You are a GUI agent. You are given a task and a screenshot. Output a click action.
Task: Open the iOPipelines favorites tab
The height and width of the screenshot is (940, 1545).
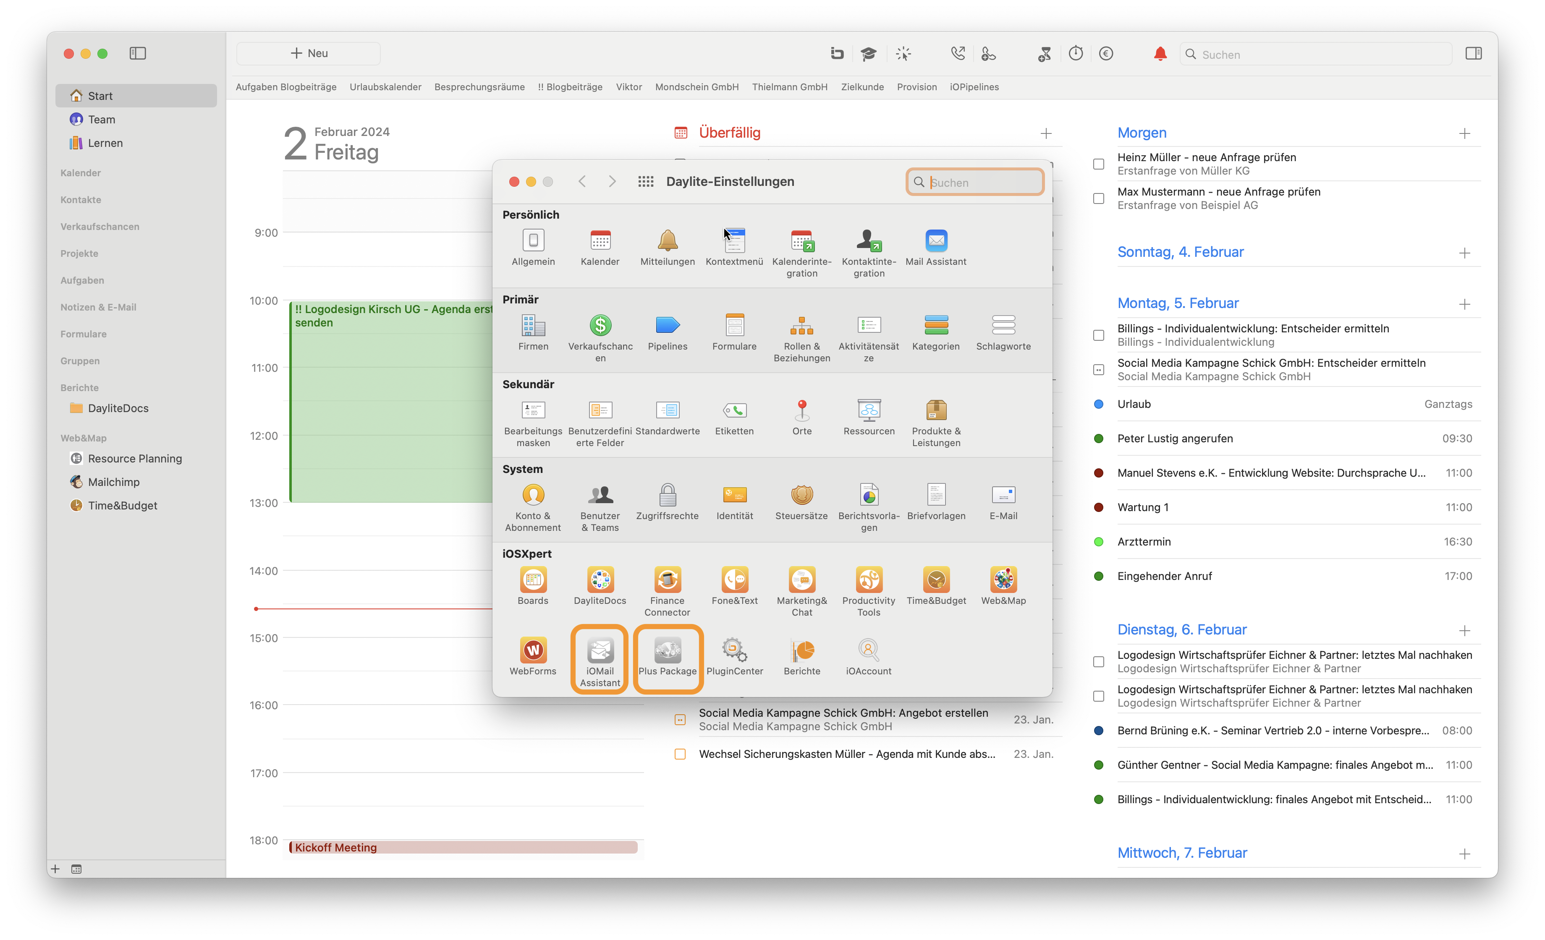pyautogui.click(x=974, y=87)
